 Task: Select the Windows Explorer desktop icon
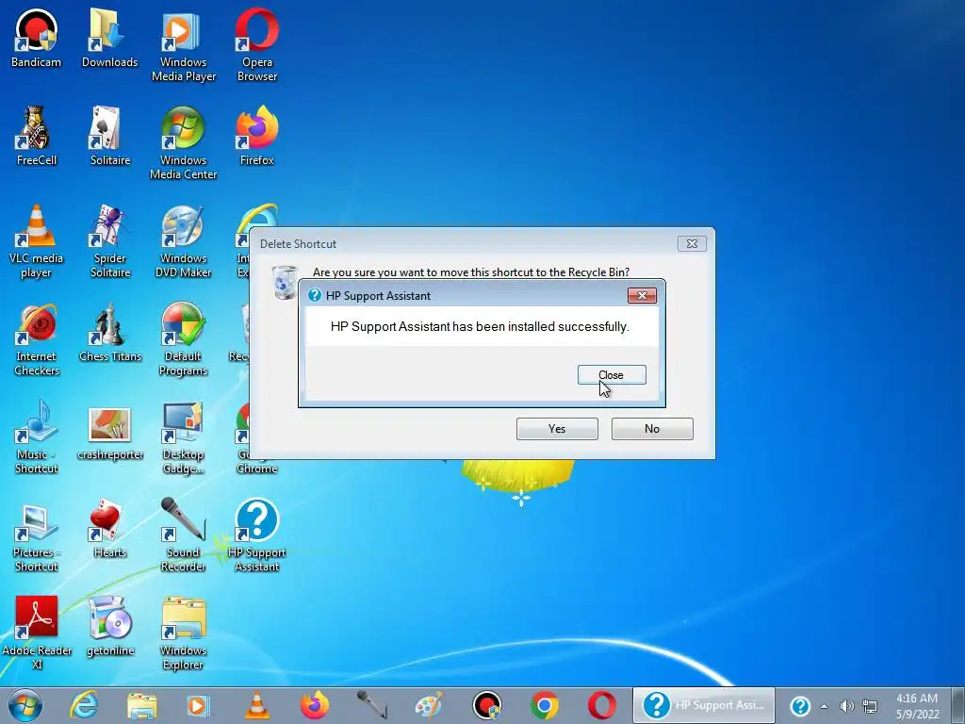(184, 633)
